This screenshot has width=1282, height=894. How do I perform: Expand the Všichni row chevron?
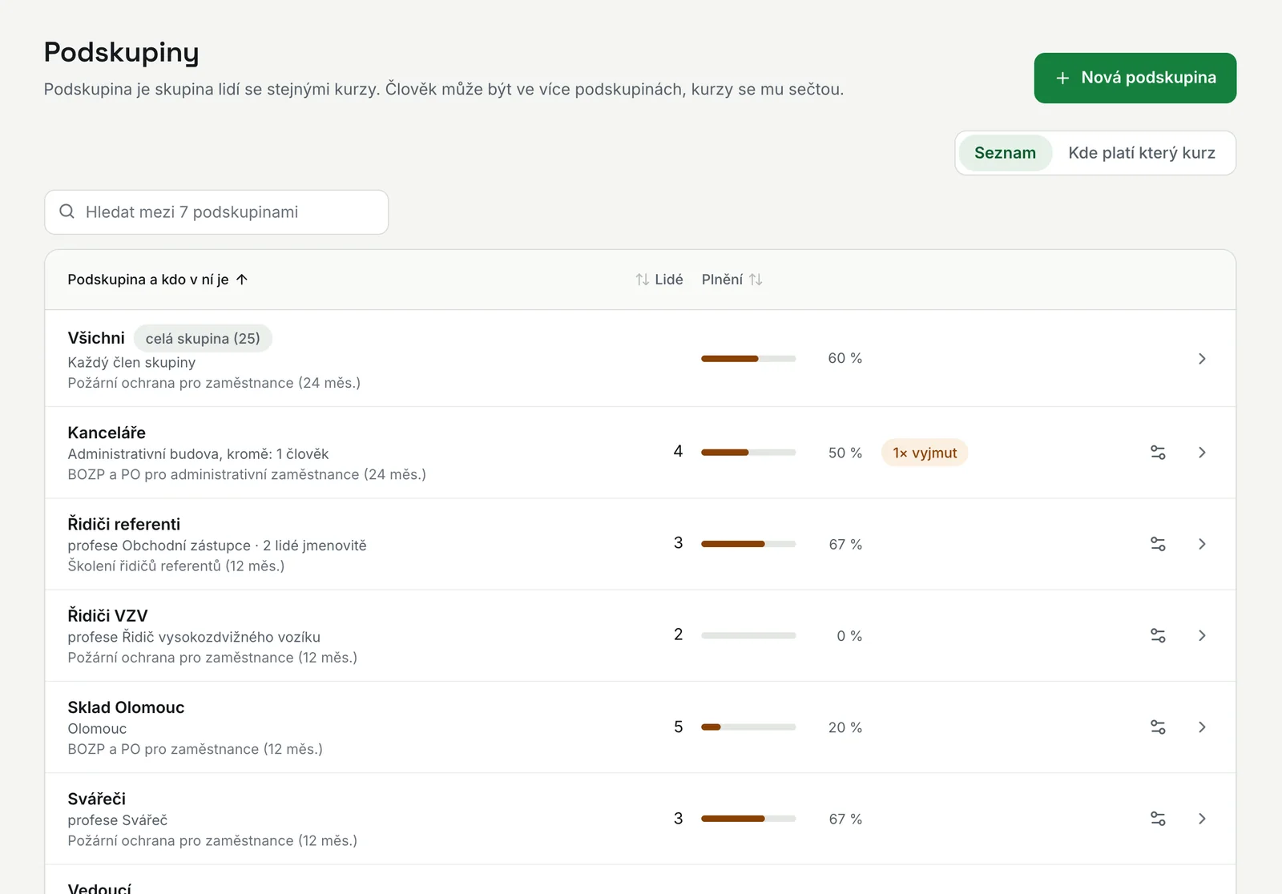click(x=1202, y=358)
